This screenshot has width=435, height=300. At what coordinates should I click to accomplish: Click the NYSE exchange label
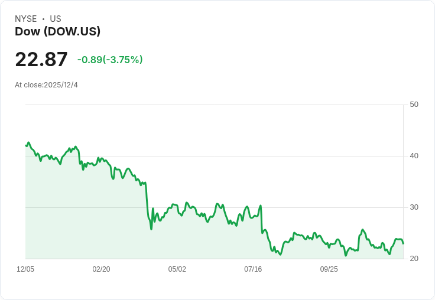coord(26,19)
